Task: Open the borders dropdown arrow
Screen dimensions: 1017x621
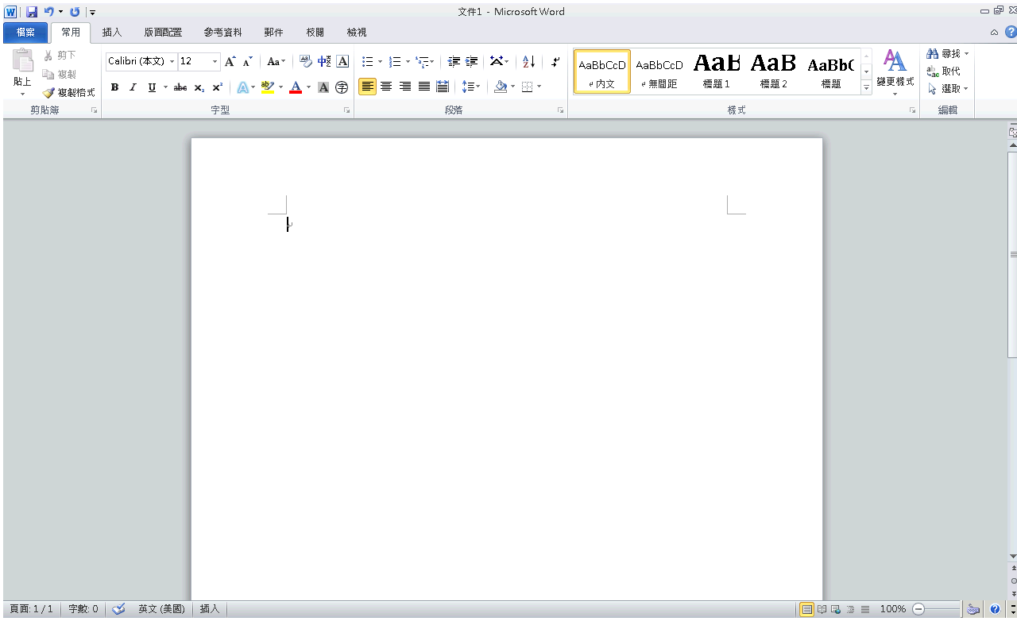Action: 539,87
